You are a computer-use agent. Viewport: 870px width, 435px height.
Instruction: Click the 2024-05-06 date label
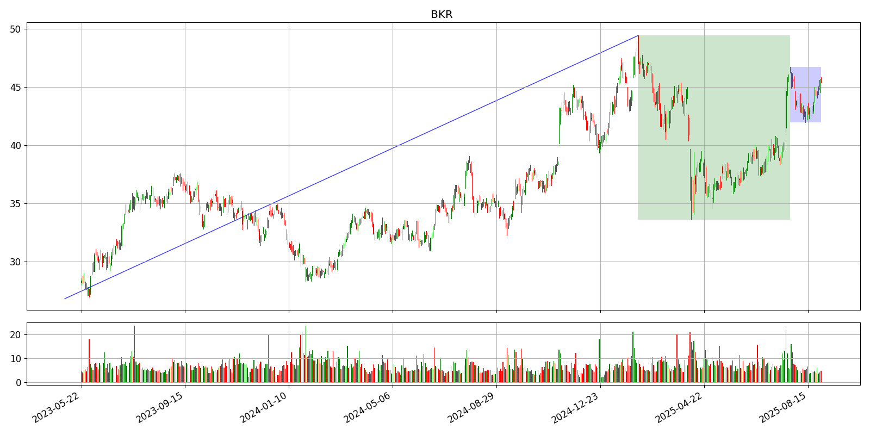[x=368, y=408]
